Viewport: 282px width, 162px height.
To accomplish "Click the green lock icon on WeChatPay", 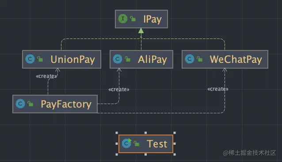I will tap(200, 59).
